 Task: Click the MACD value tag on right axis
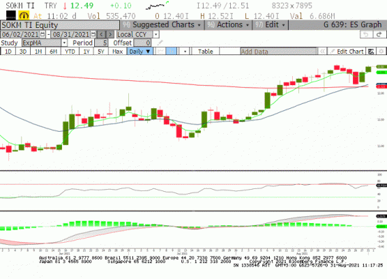click(x=381, y=216)
